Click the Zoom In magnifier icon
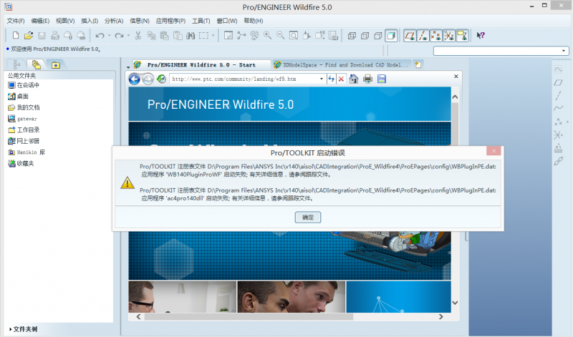573x337 pixels. 267,35
